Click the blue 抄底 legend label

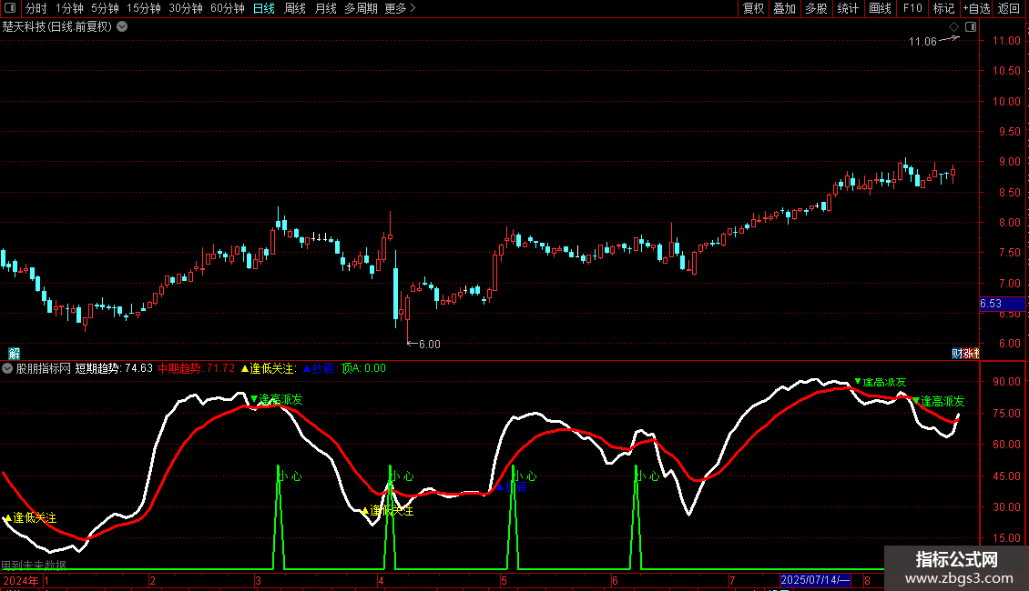tap(319, 369)
